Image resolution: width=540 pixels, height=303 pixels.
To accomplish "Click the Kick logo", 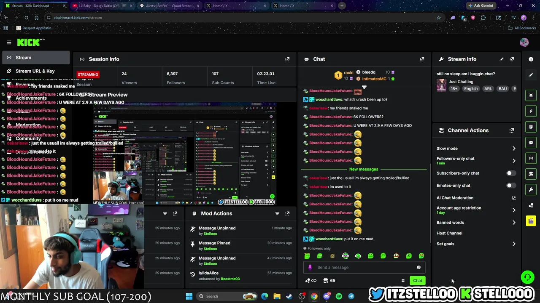I will point(30,43).
